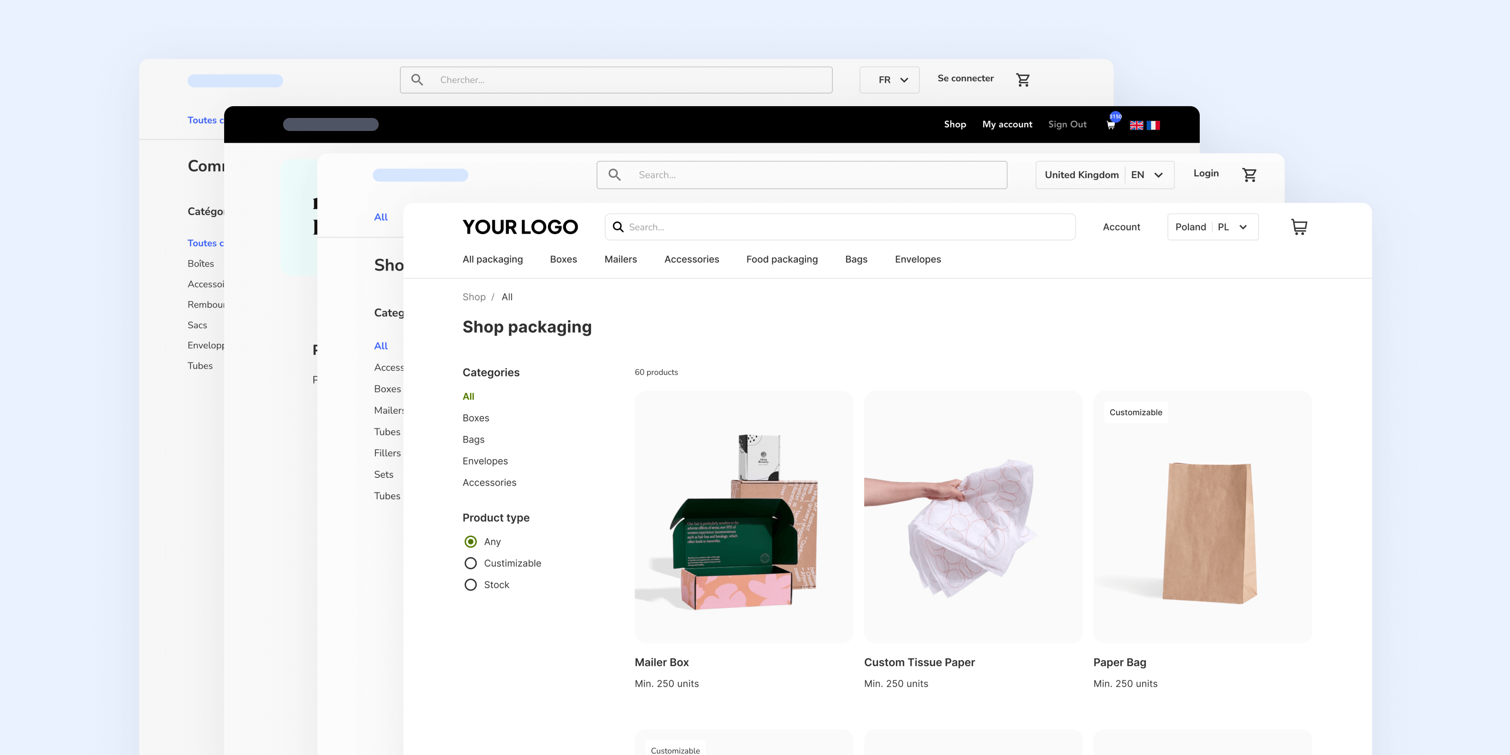Click the cart icon next to Se connecter
The image size is (1510, 755).
pyautogui.click(x=1023, y=80)
